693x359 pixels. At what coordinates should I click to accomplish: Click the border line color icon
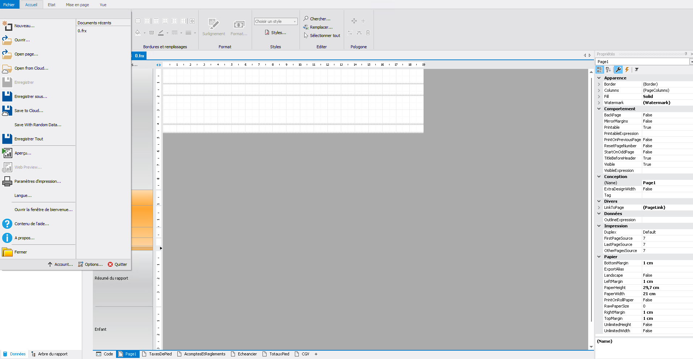coord(161,33)
